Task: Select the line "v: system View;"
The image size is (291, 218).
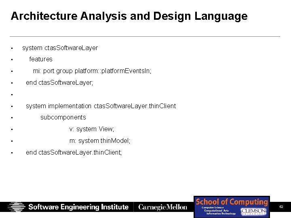Action: [92, 129]
